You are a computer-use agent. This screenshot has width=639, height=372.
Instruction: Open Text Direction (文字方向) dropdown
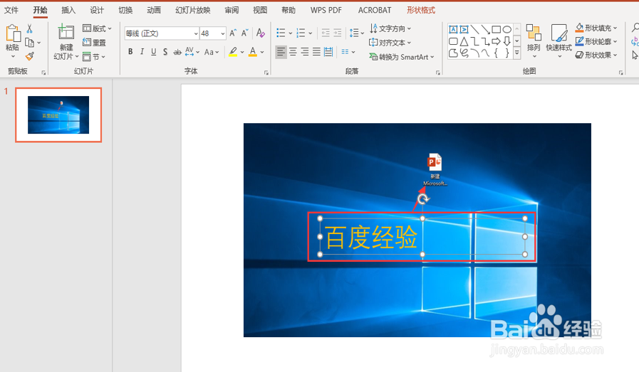(x=390, y=28)
